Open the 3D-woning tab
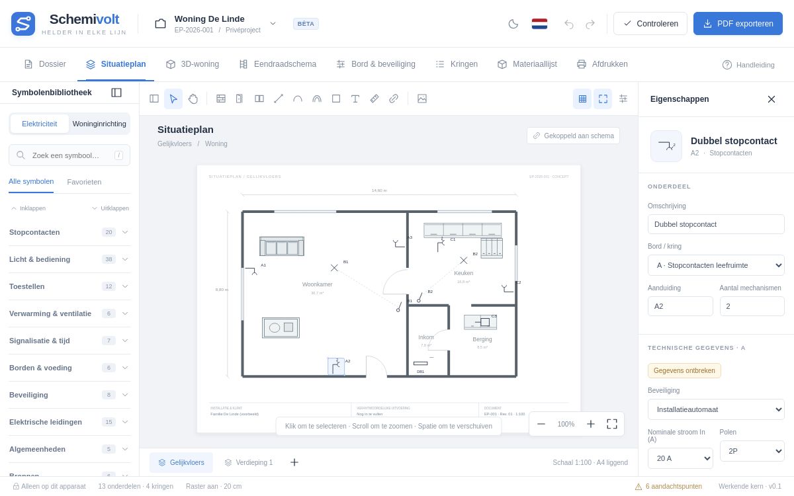This screenshot has width=794, height=496. pyautogui.click(x=193, y=64)
